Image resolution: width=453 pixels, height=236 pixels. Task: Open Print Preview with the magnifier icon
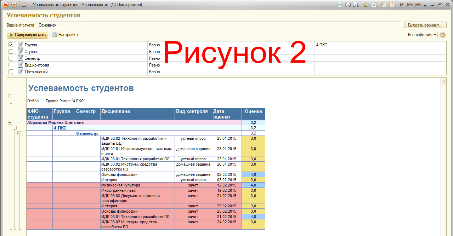tap(355, 5)
